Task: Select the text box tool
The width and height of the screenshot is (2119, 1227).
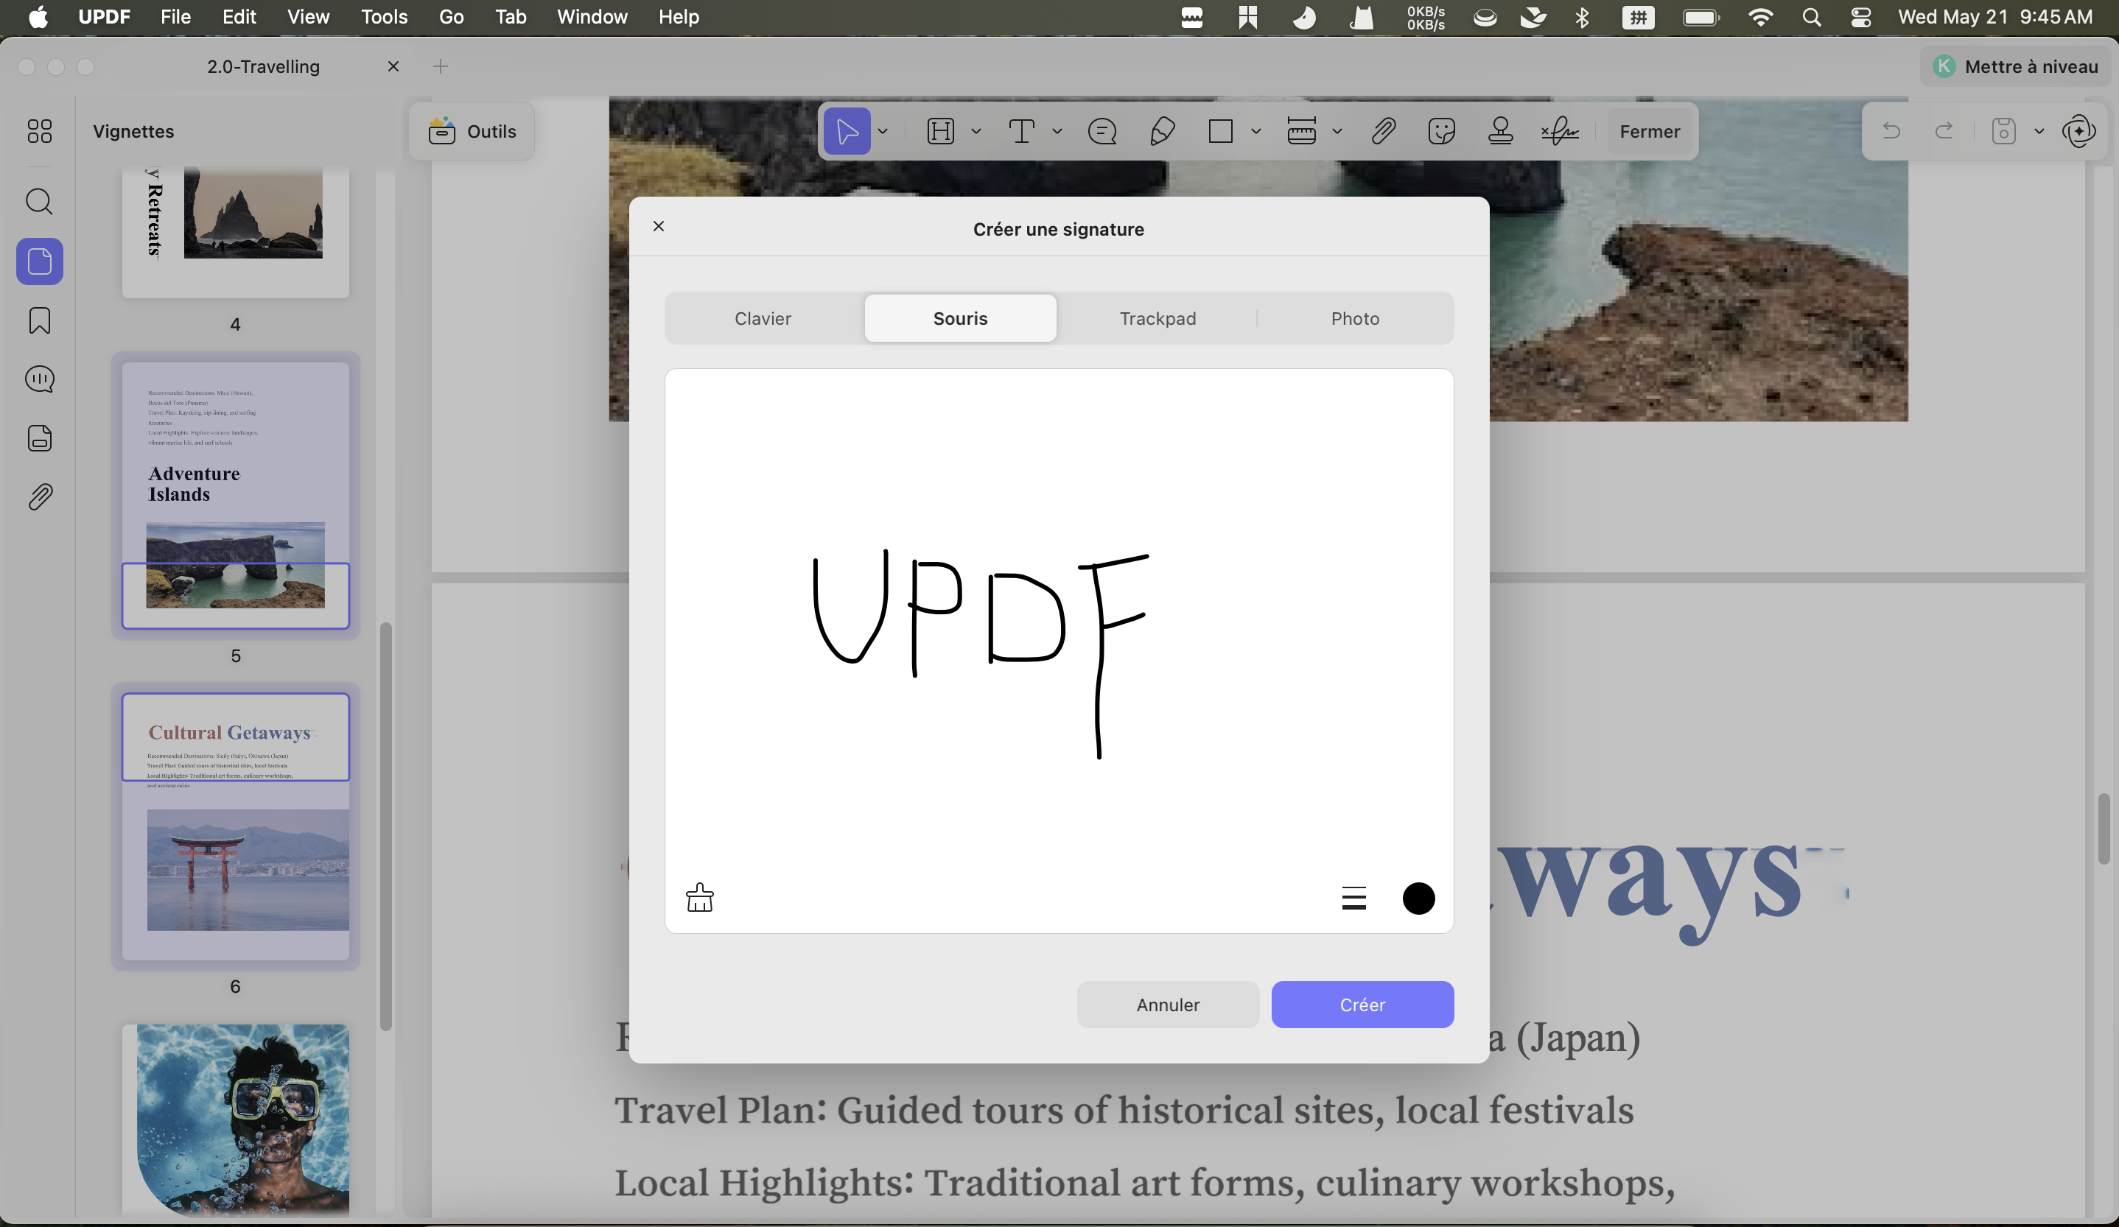Action: pyautogui.click(x=1022, y=131)
